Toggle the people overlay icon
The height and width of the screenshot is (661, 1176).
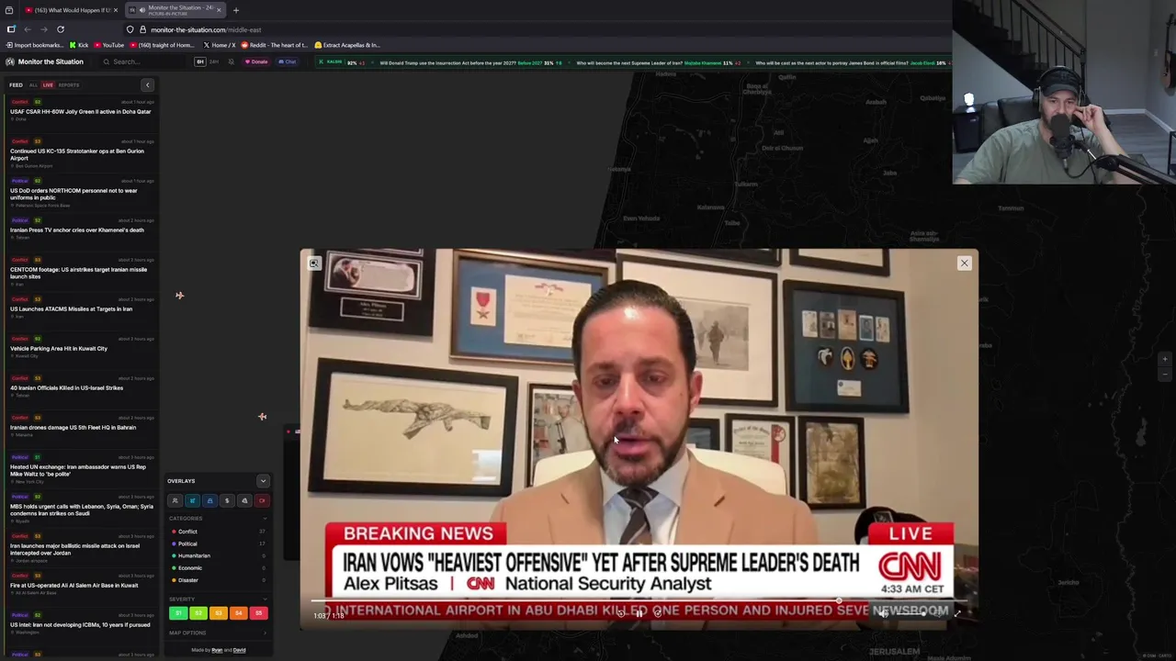tap(175, 500)
